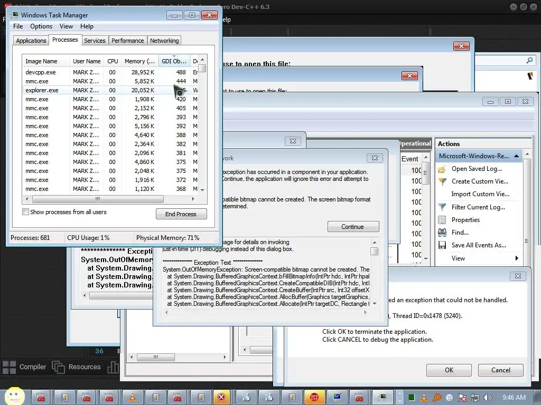This screenshot has height=405, width=541.
Task: Select the explorer.exe process row
Action: [x=110, y=90]
